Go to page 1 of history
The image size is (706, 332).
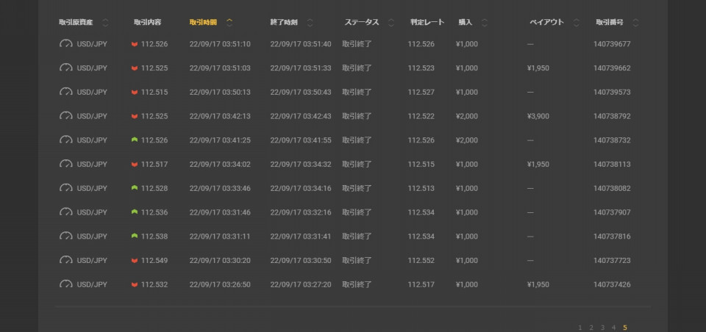click(x=580, y=328)
